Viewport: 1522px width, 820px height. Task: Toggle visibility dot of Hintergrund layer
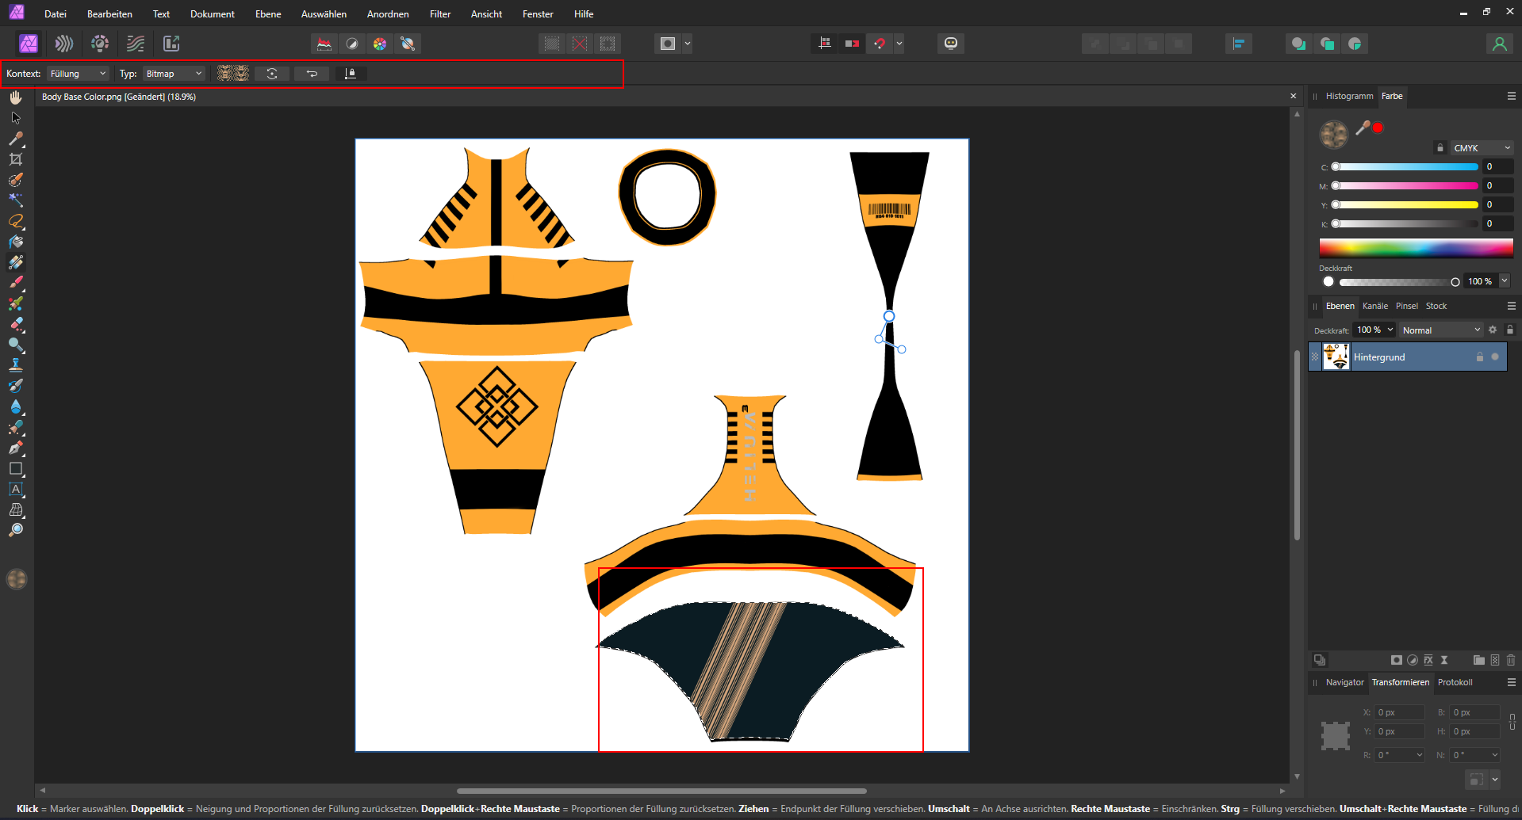(x=1495, y=357)
